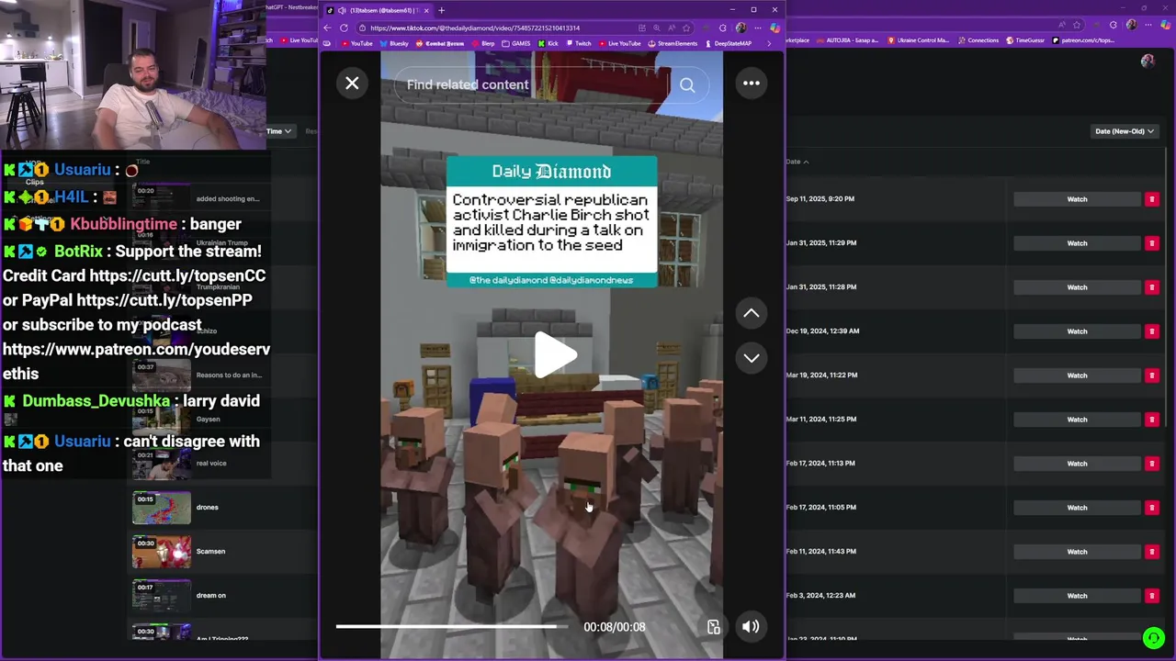Open the browser profile avatar in TikTok window
The width and height of the screenshot is (1176, 661).
click(741, 28)
